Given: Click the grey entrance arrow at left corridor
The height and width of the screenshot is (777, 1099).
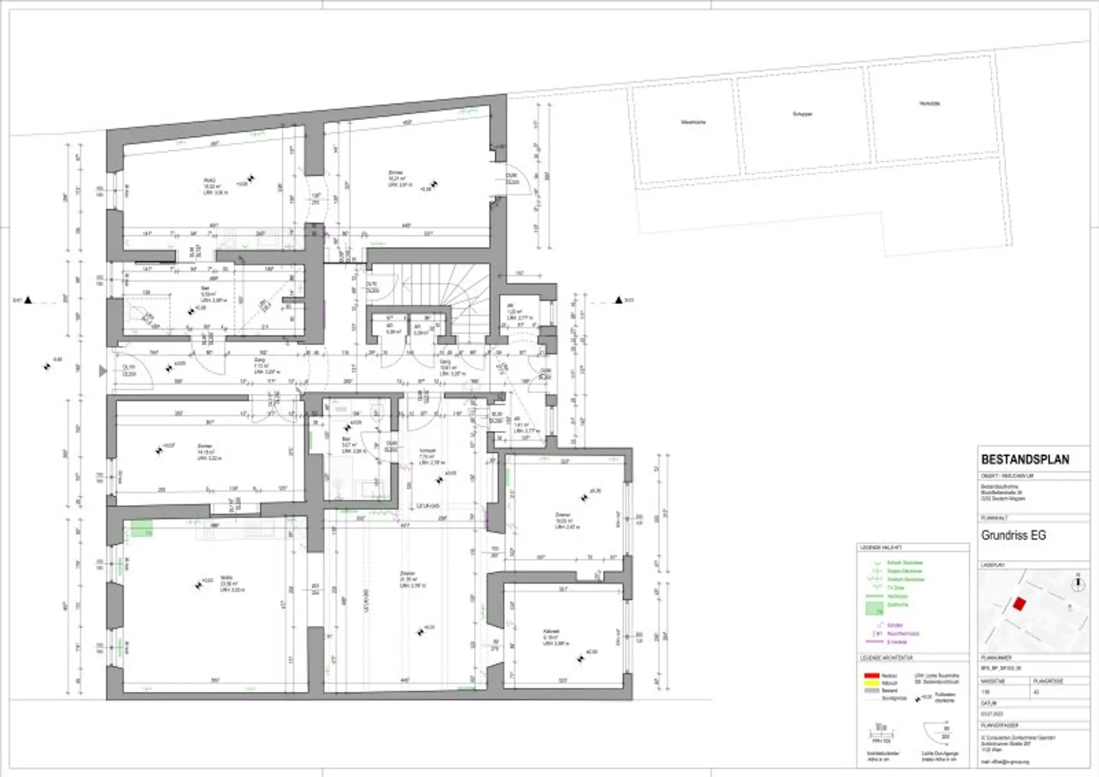Looking at the screenshot, I should (102, 371).
